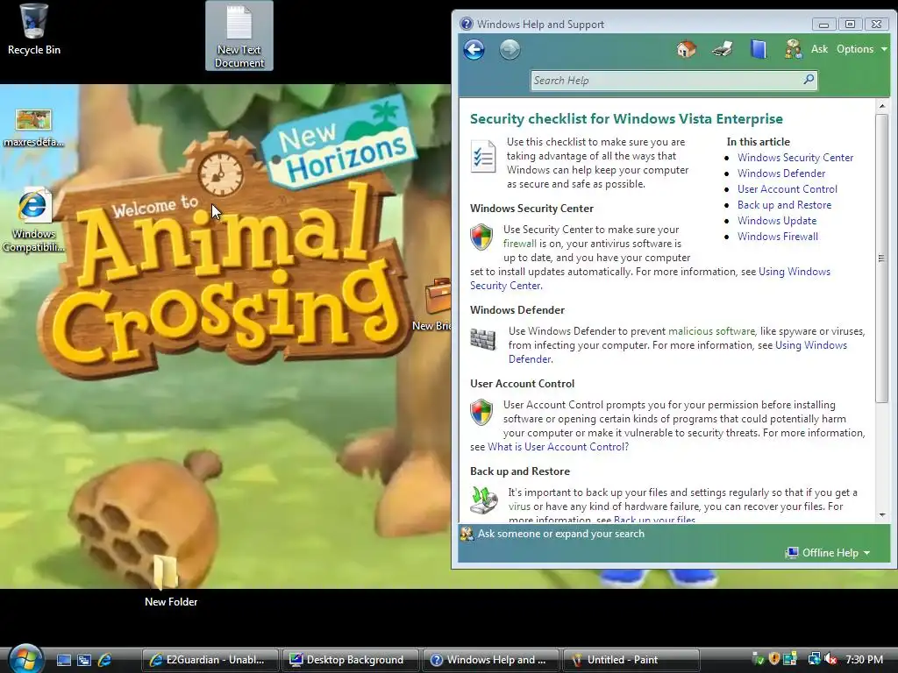Click the 7:30 PM taskbar clock

point(864,660)
